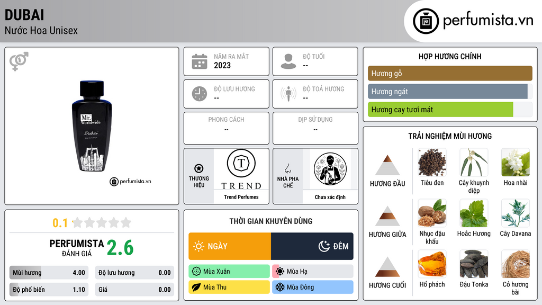This screenshot has height=305, width=542.
Task: Click the nose icon above Nhà pha chế
Action: tap(287, 168)
